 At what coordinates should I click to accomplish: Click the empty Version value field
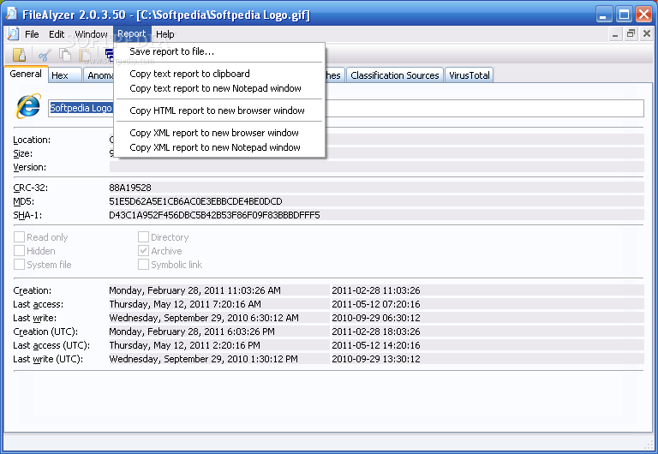coord(376,167)
